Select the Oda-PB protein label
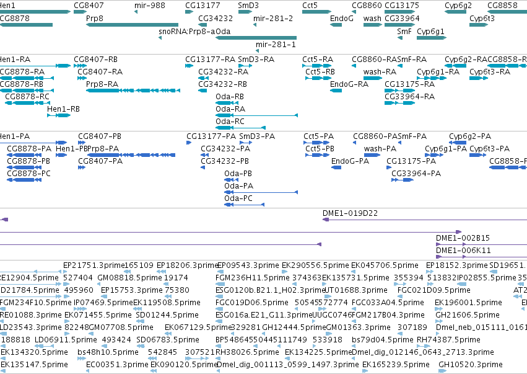Screen dimensions: 527x374 point(238,174)
